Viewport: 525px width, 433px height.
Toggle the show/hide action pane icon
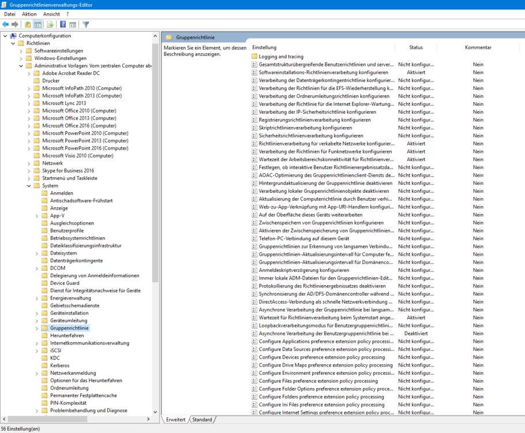point(73,24)
